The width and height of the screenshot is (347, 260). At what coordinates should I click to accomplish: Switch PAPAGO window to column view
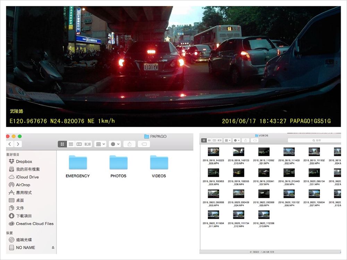tap(79, 144)
